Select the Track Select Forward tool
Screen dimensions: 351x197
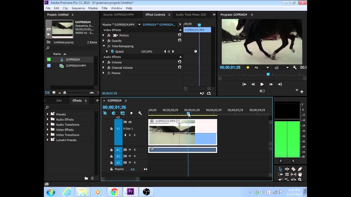280,174
